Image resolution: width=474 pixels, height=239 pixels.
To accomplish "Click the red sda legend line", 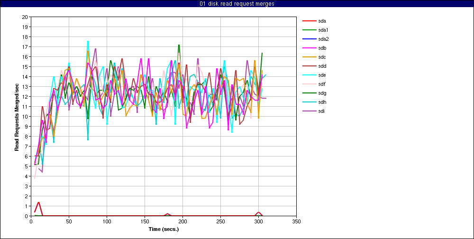I will coord(309,21).
